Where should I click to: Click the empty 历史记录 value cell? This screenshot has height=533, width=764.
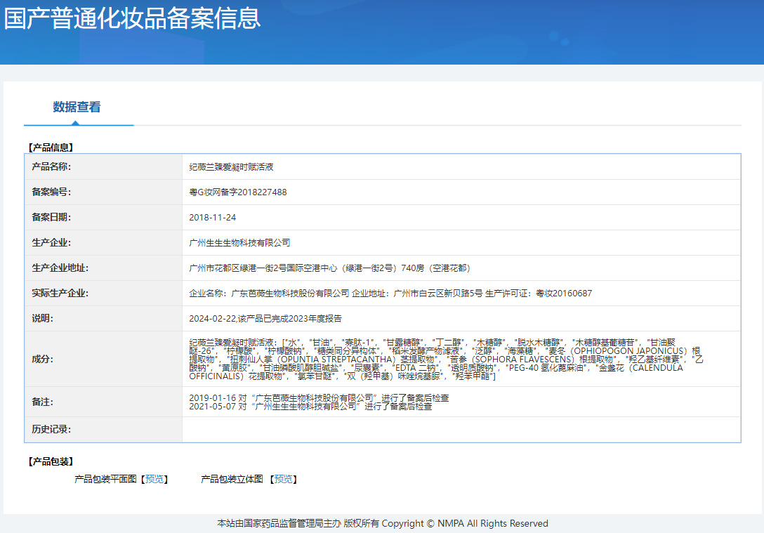coord(461,430)
